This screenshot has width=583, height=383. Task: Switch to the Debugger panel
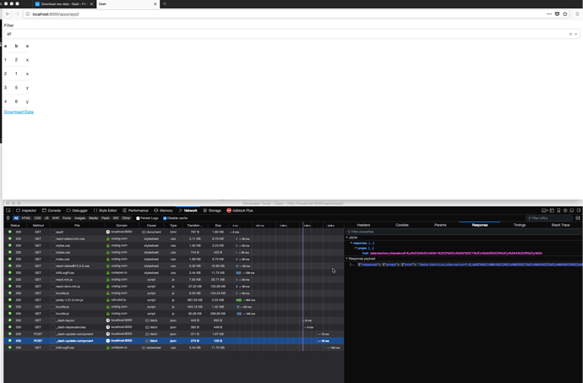point(77,211)
